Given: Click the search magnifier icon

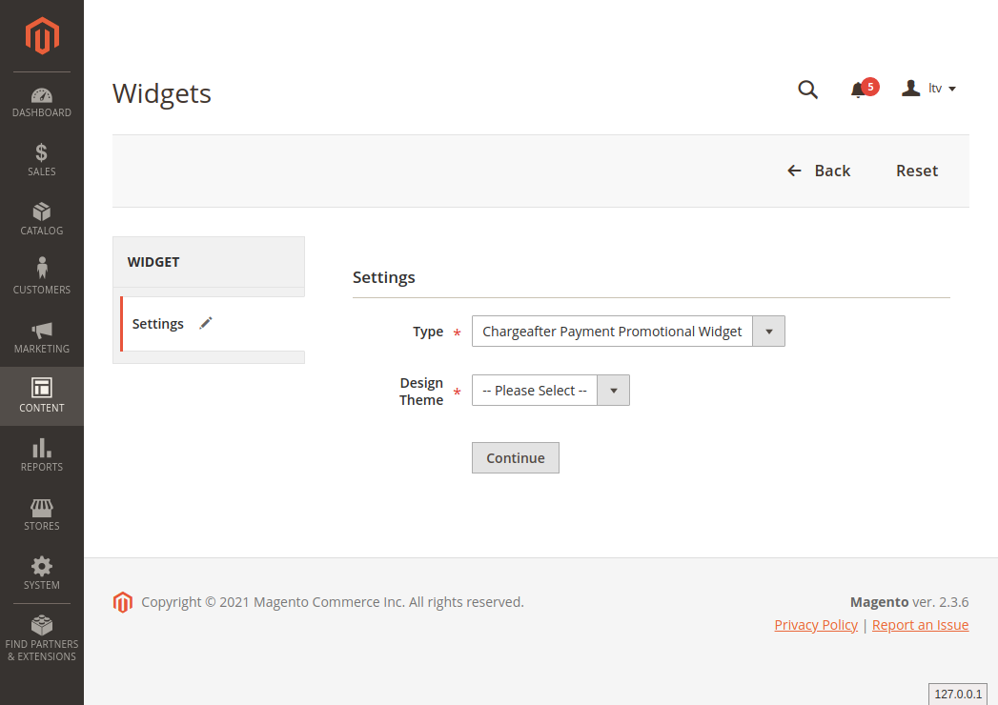Looking at the screenshot, I should point(807,90).
